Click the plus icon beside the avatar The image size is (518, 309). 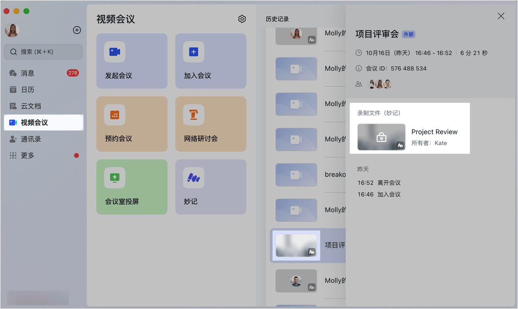point(77,30)
